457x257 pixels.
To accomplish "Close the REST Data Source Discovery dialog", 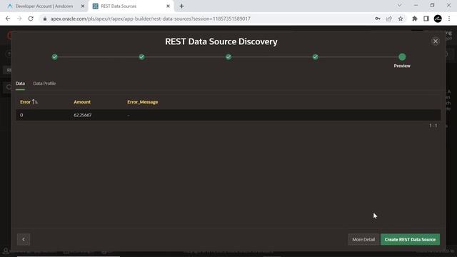I will pos(436,41).
